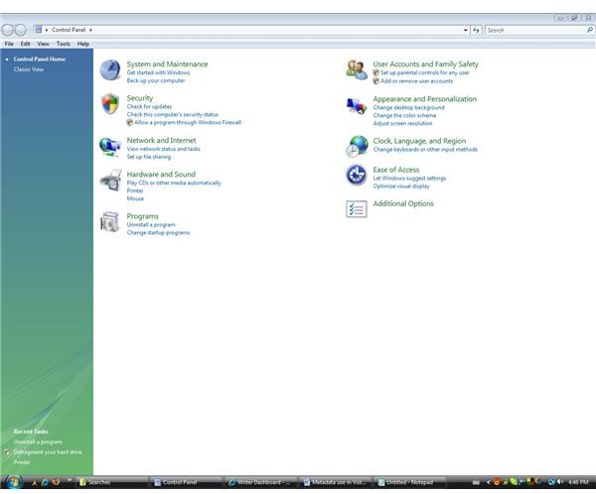Click the User Accounts people icon
This screenshot has height=494, width=596.
click(357, 69)
